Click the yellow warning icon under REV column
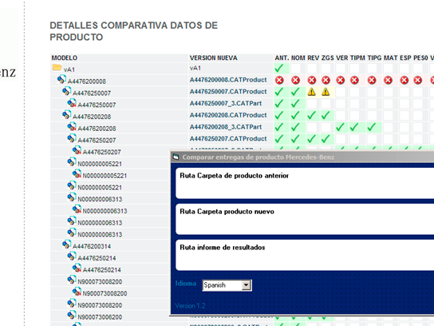Screen dimensions: 434x326 [312, 92]
